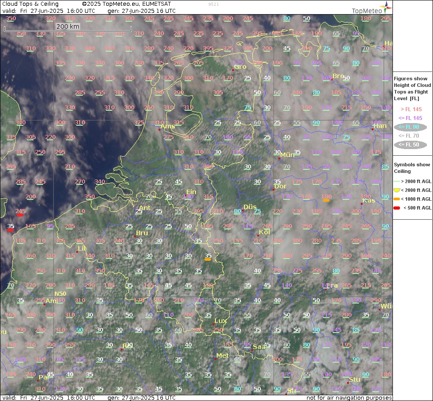Click the TopMeteo brand name text
This screenshot has height=401, width=433.
[x=367, y=11]
